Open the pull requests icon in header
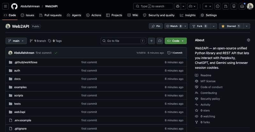This screenshot has height=132, width=255. (x=226, y=6)
